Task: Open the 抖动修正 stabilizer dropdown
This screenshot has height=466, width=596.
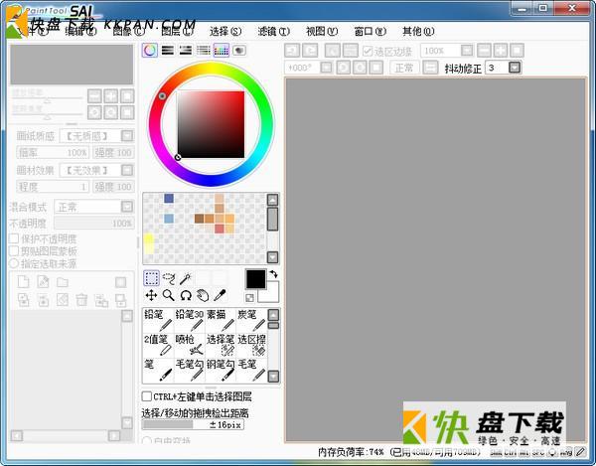Action: pos(515,68)
